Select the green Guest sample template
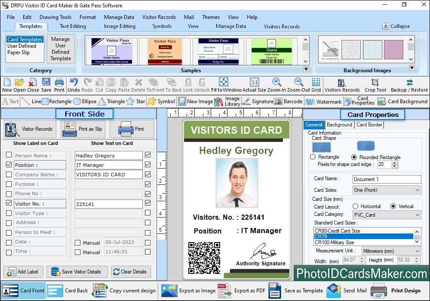 [x=271, y=51]
